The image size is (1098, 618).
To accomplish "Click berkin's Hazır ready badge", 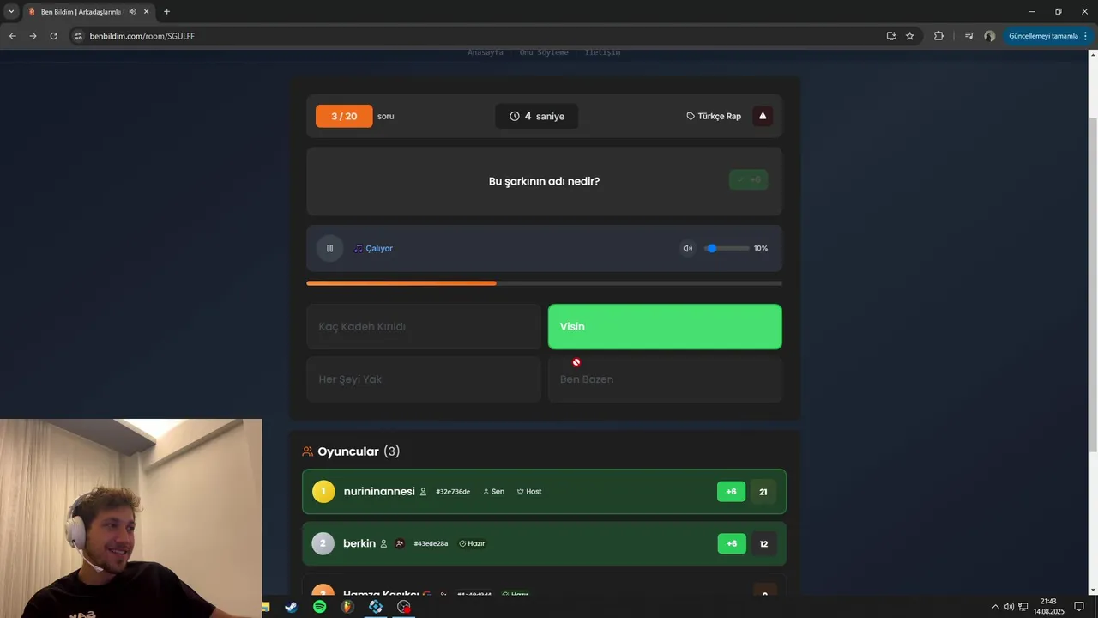I will (x=473, y=543).
